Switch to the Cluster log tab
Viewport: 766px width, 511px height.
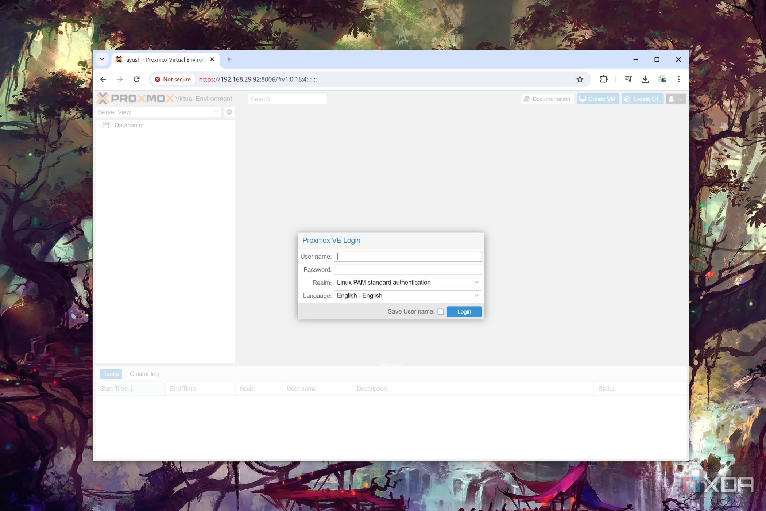tap(144, 374)
